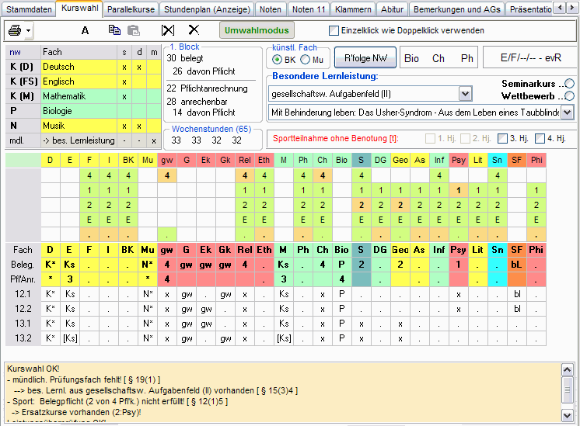Click the plain X delete icon

tap(194, 30)
